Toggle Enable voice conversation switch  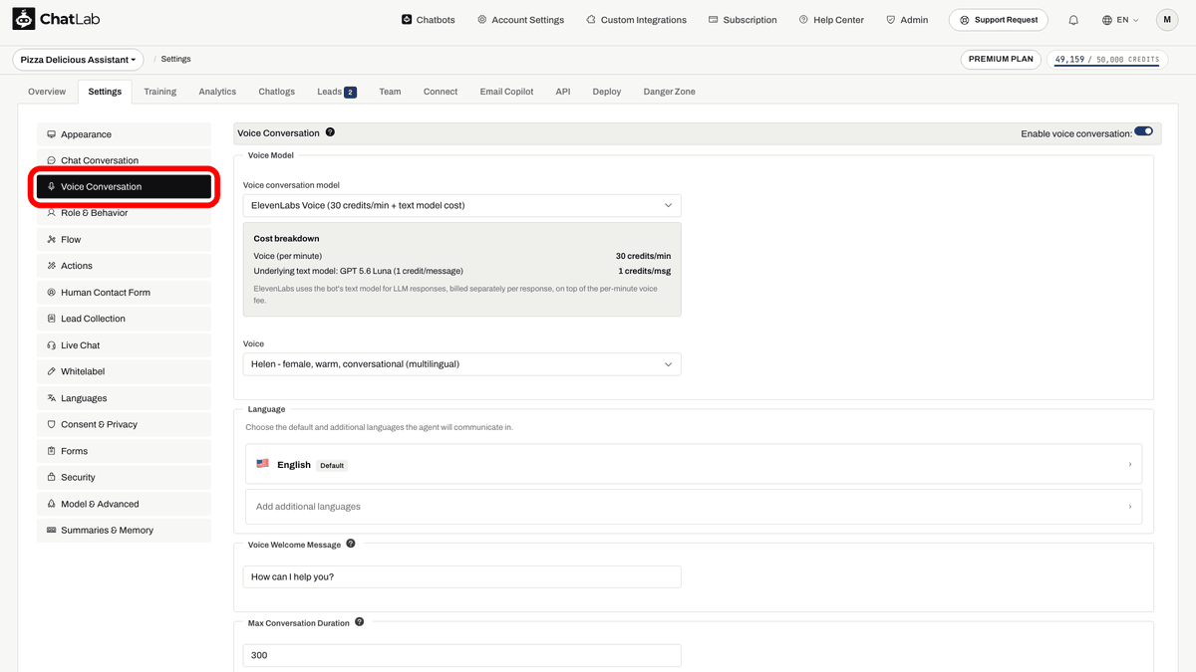1143,131
